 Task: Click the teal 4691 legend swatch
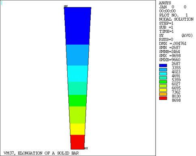point(163,78)
